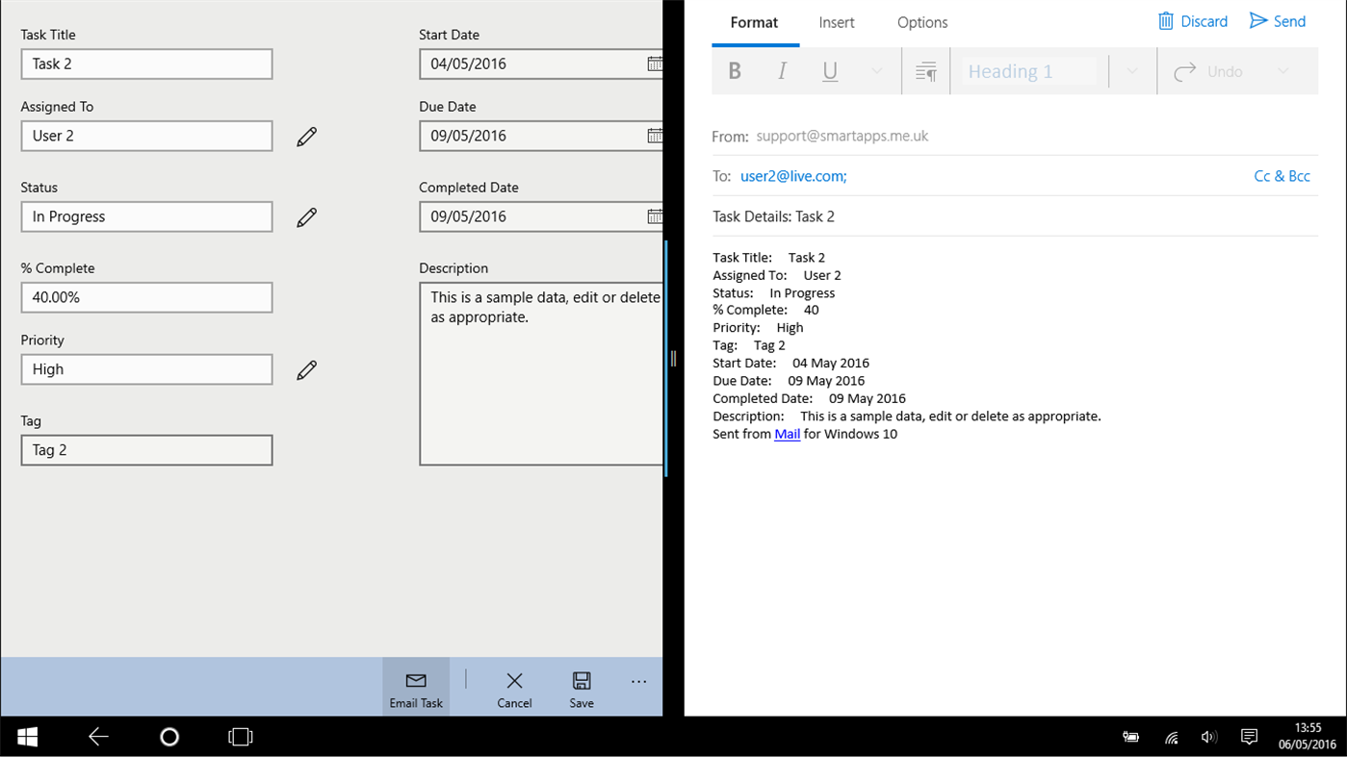Toggle bold formatting in the email
Viewport: 1347px width, 757px height.
tap(735, 70)
